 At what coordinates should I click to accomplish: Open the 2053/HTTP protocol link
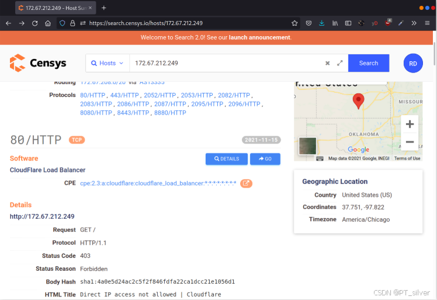point(197,95)
